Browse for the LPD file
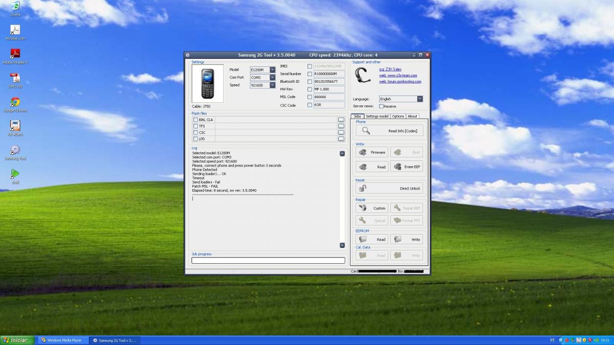Viewport: 614px width, 345px height. 341,139
